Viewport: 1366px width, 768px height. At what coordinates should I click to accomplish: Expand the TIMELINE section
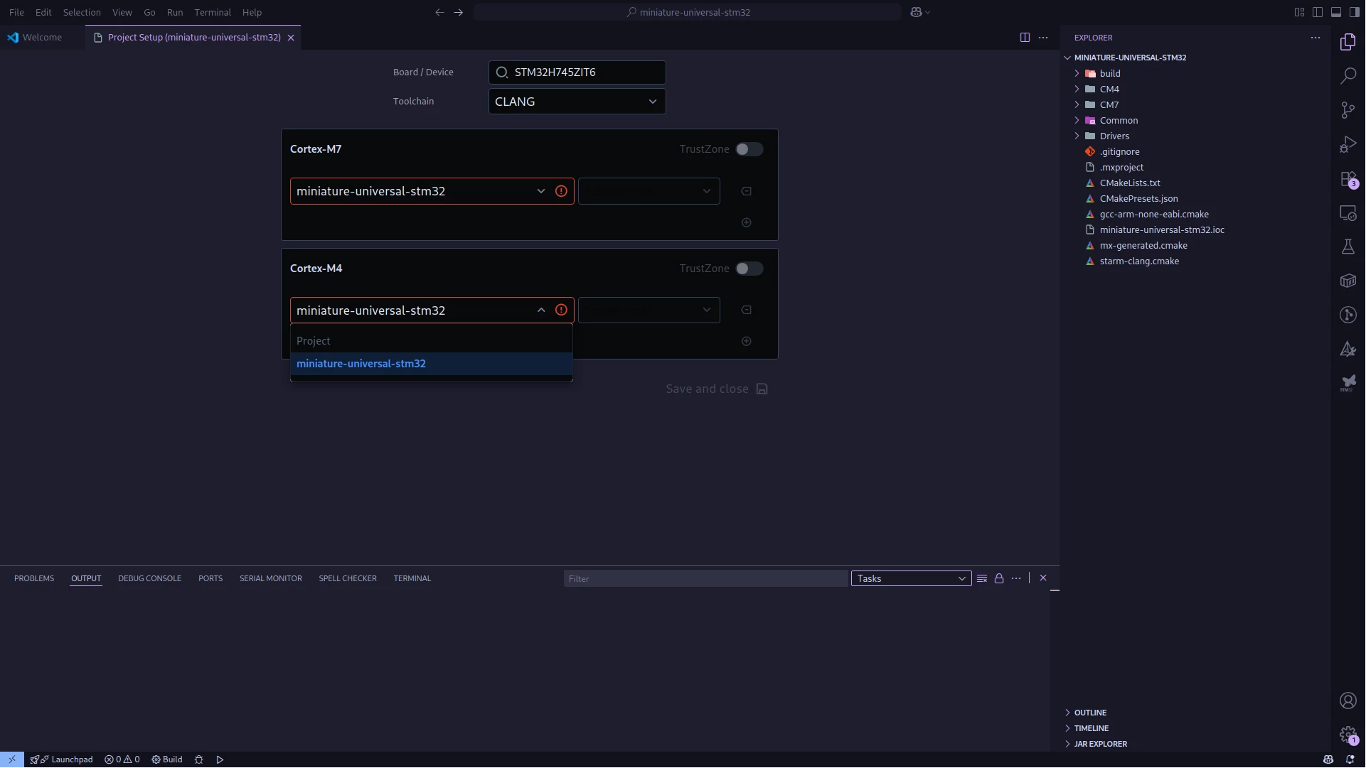(1091, 729)
